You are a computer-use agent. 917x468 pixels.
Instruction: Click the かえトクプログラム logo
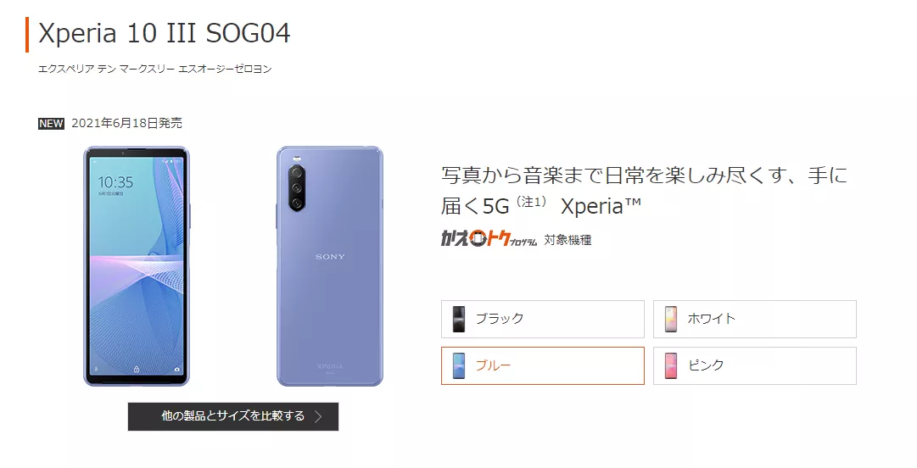point(489,239)
